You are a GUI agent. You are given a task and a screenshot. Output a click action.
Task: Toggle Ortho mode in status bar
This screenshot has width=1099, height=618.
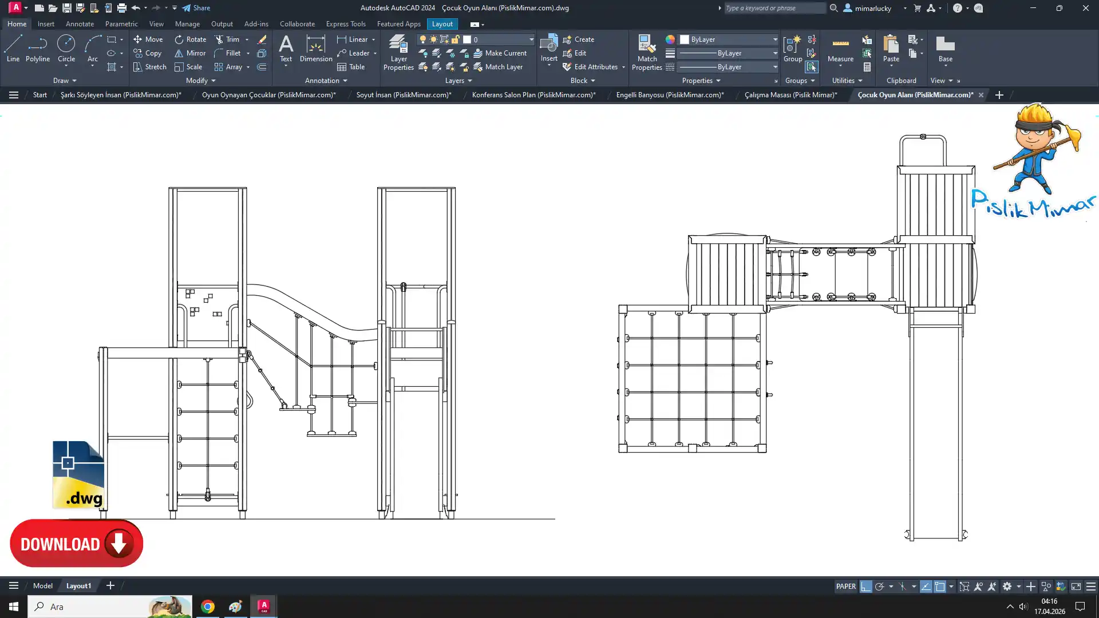coord(866,587)
